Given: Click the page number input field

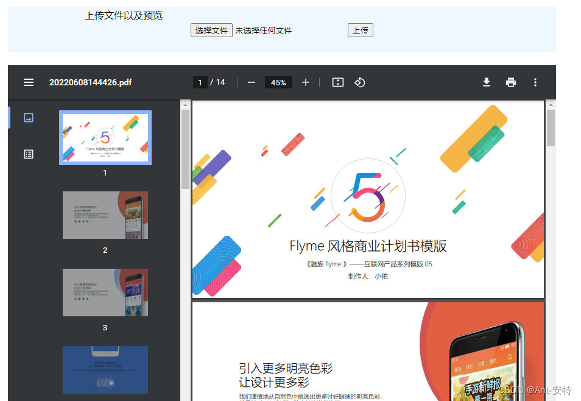Looking at the screenshot, I should pos(200,82).
